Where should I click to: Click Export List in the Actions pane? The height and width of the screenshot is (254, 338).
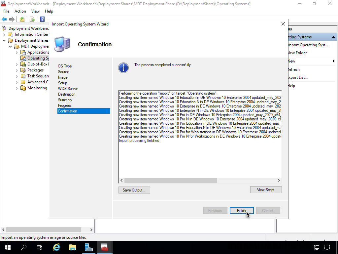pos(298,77)
